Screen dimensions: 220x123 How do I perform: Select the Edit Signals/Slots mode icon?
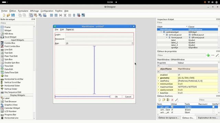point(35,15)
